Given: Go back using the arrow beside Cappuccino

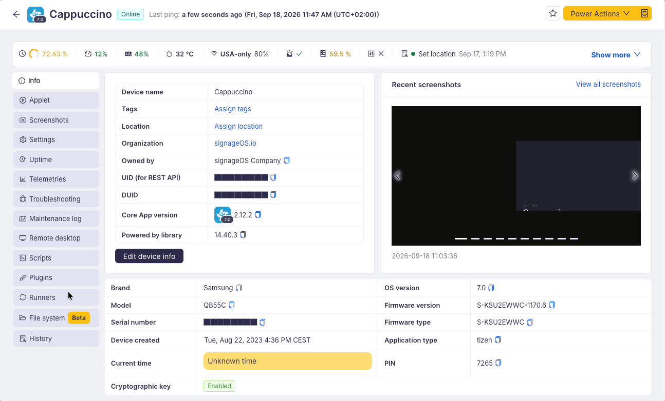Looking at the screenshot, I should pyautogui.click(x=16, y=14).
